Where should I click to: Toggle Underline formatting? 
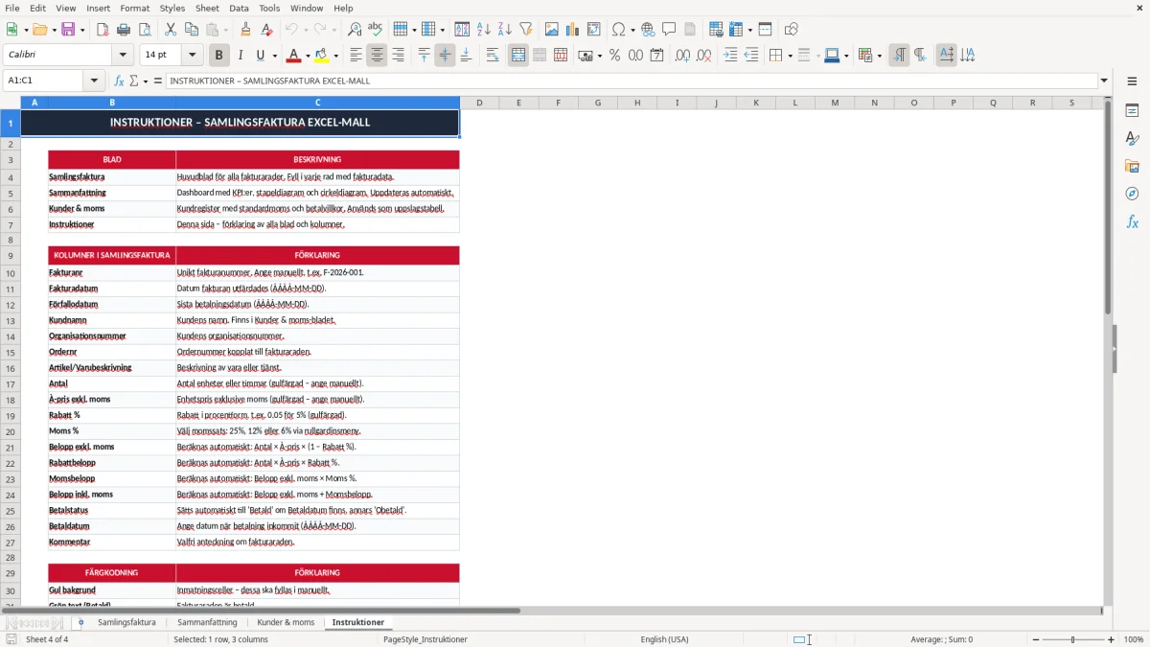260,56
